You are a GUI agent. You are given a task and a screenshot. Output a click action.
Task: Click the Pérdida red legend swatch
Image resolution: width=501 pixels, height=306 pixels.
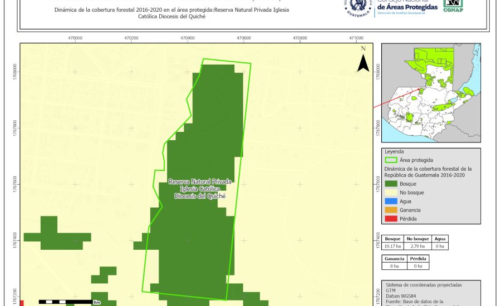point(392,219)
